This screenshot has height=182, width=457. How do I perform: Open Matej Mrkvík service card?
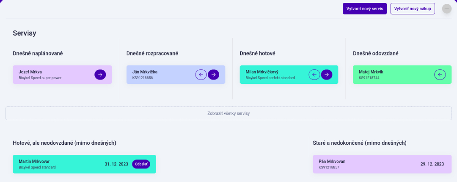[402, 74]
